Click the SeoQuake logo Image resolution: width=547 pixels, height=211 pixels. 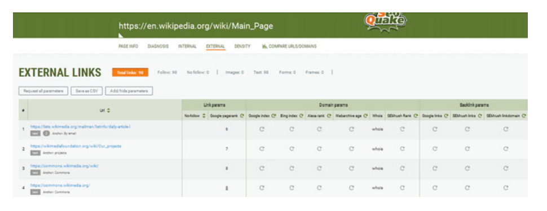point(385,22)
